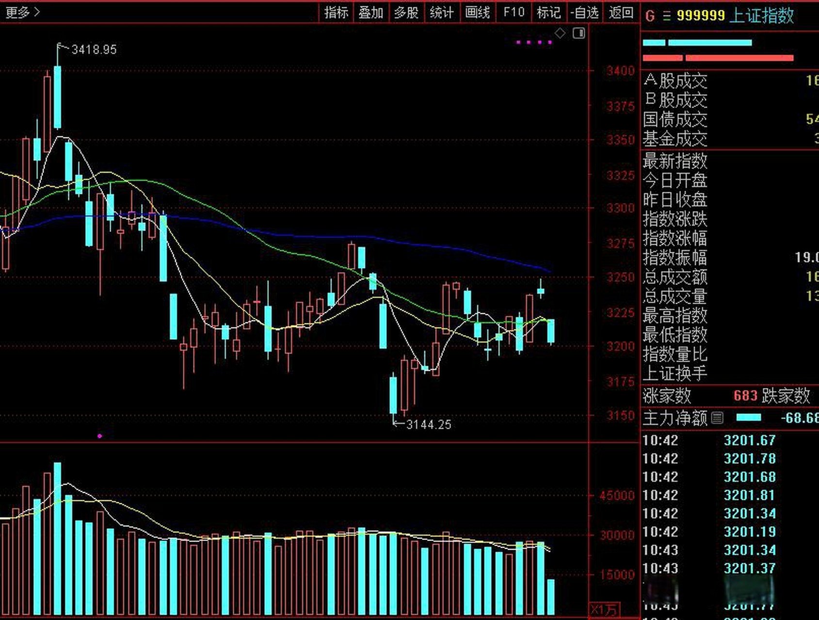Viewport: 819px width, 620px height.
Task: Select the 标记 mark button
Action: [x=549, y=12]
